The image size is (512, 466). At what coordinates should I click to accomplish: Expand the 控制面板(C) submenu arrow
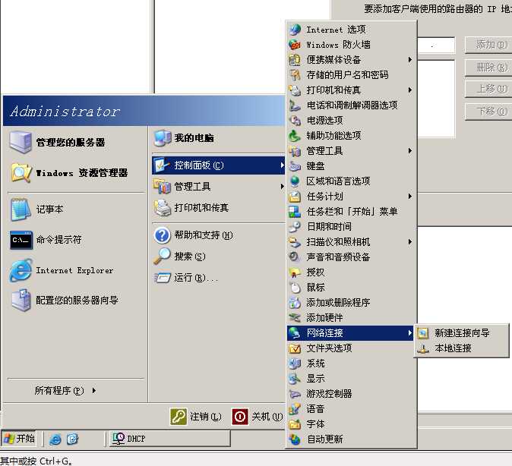pos(282,165)
